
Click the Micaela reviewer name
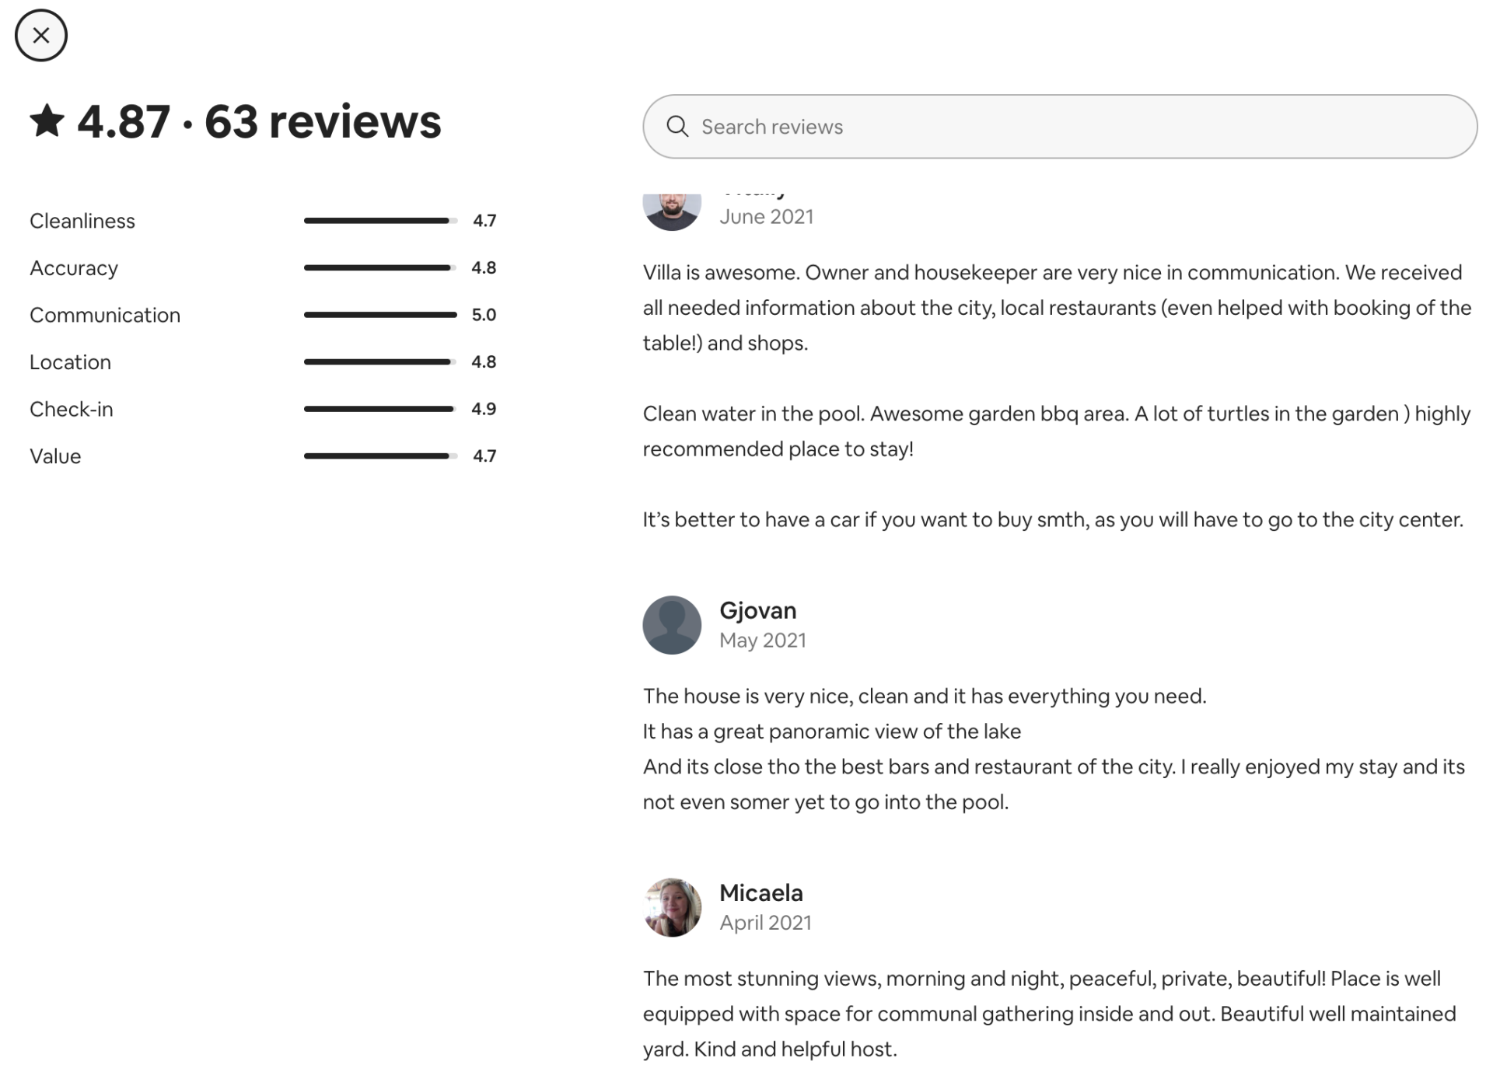760,892
